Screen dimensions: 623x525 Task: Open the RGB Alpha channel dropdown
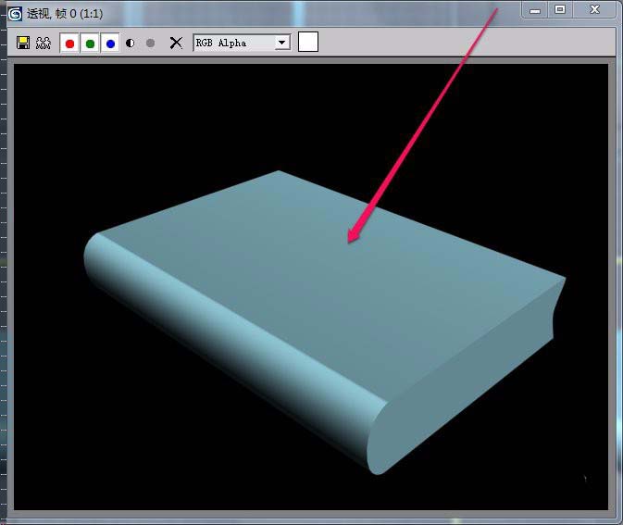click(242, 43)
